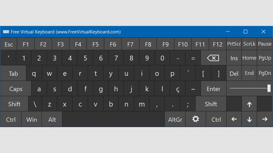Click the left arrow key
This screenshot has width=273, height=153.
click(x=234, y=119)
